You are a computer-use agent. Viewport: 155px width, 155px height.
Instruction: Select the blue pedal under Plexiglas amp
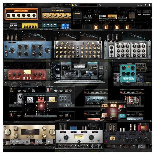(66, 26)
